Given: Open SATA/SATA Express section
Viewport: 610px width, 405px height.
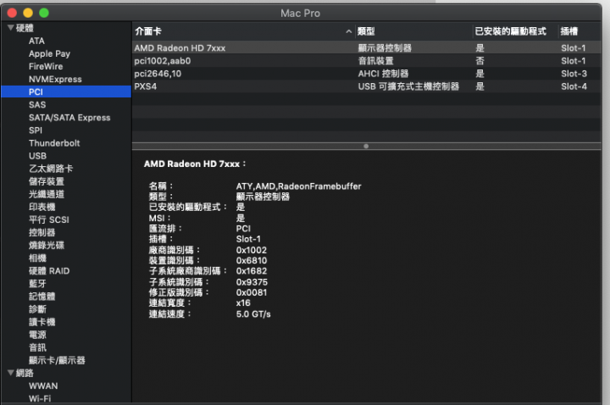Looking at the screenshot, I should click(x=69, y=118).
